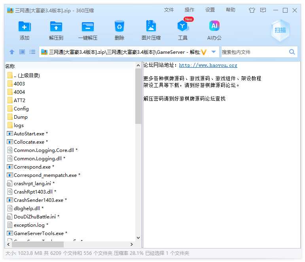
Task: Close the 360压缩 window
Action: pos(295,10)
